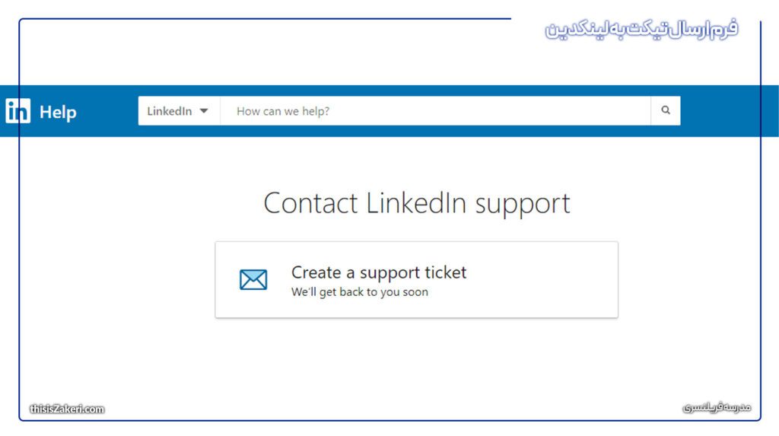The width and height of the screenshot is (779, 436).
Task: Click the down arrow next to LinkedIn
Action: point(204,111)
